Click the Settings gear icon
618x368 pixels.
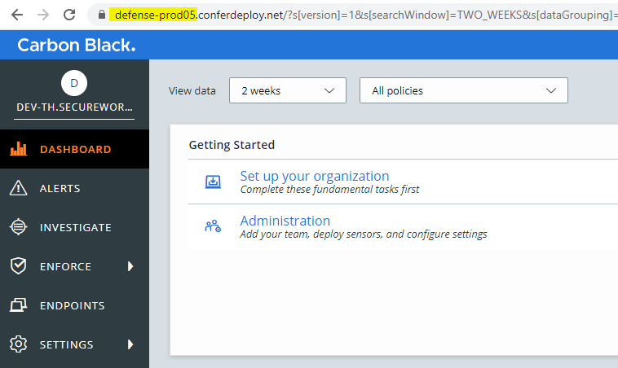(x=18, y=344)
